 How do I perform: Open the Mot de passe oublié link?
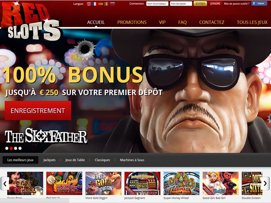(x=236, y=4)
